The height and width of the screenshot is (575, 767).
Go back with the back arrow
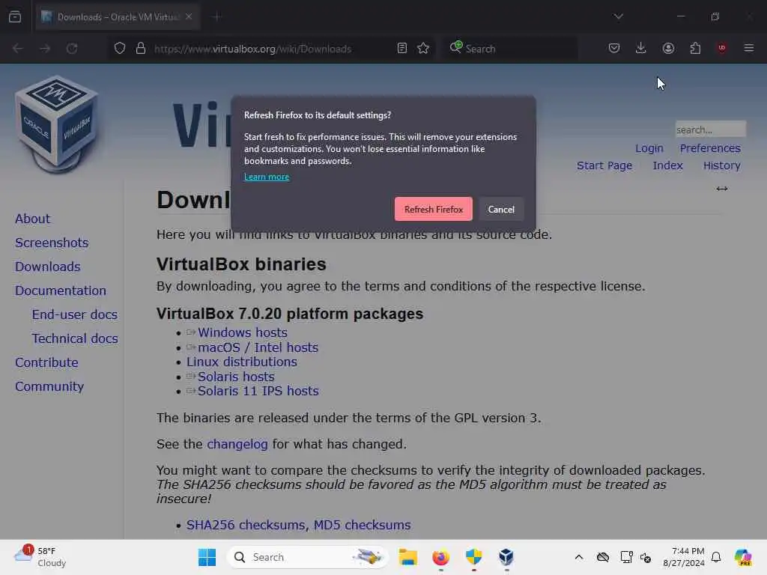click(18, 49)
